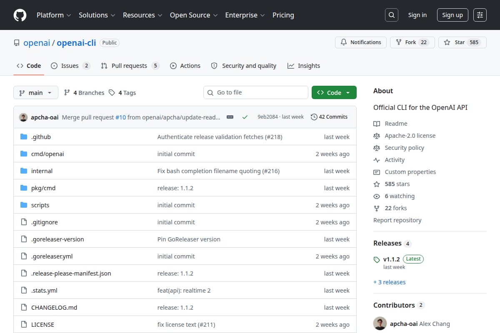500x333 pixels.
Task: Open the 9eb2084 commit hash
Action: point(267,117)
